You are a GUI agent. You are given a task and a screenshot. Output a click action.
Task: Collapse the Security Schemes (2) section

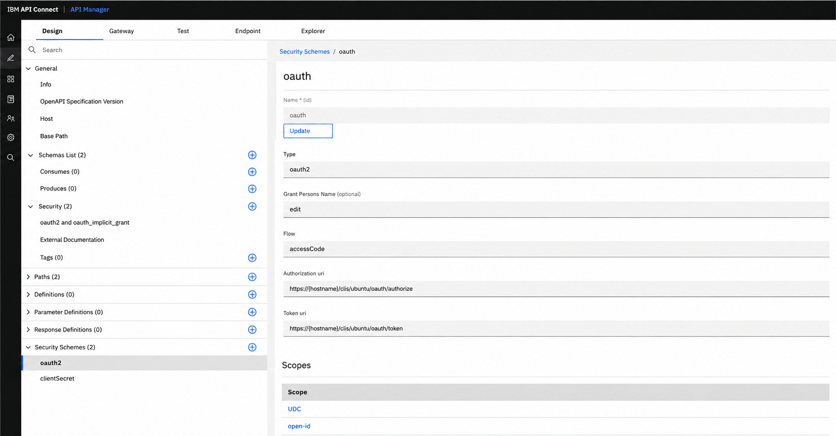pos(28,347)
